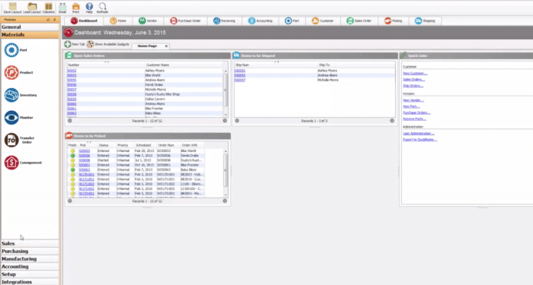
Task: Click the Items to be Picked vertical scrollbar
Action: 225,173
